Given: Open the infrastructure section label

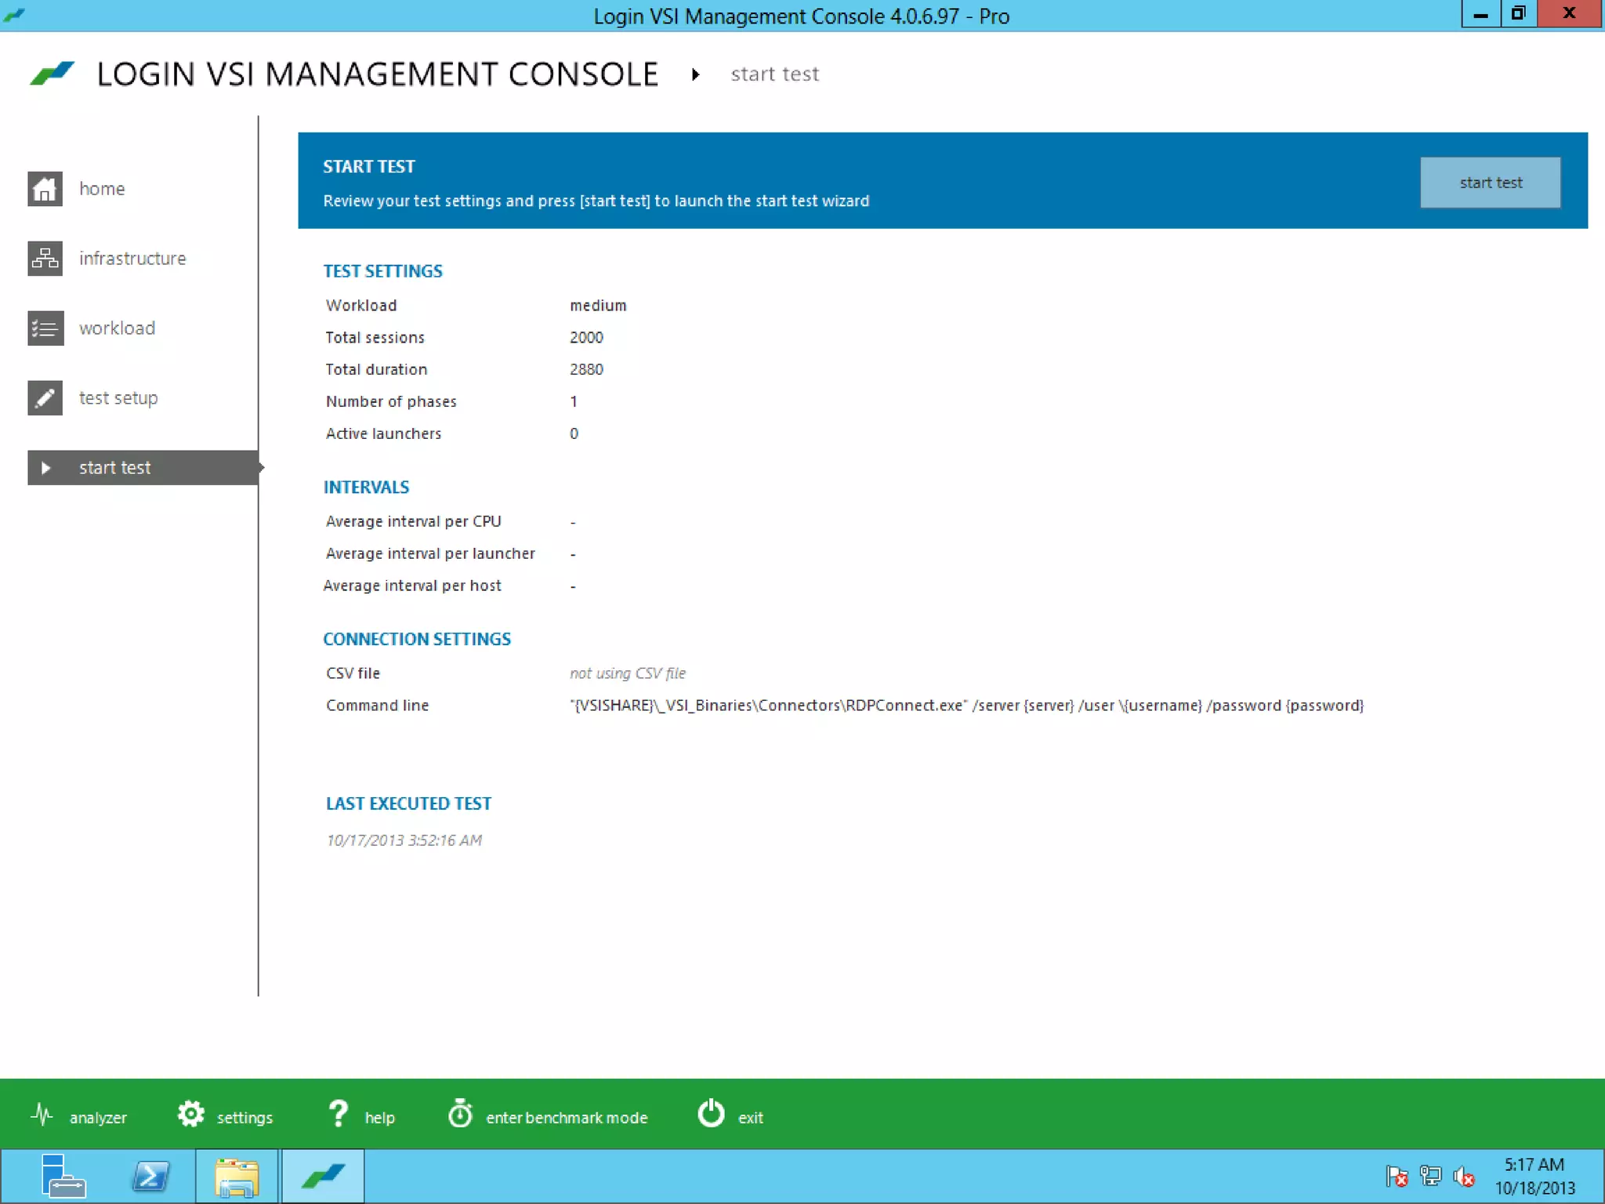Looking at the screenshot, I should tap(132, 259).
